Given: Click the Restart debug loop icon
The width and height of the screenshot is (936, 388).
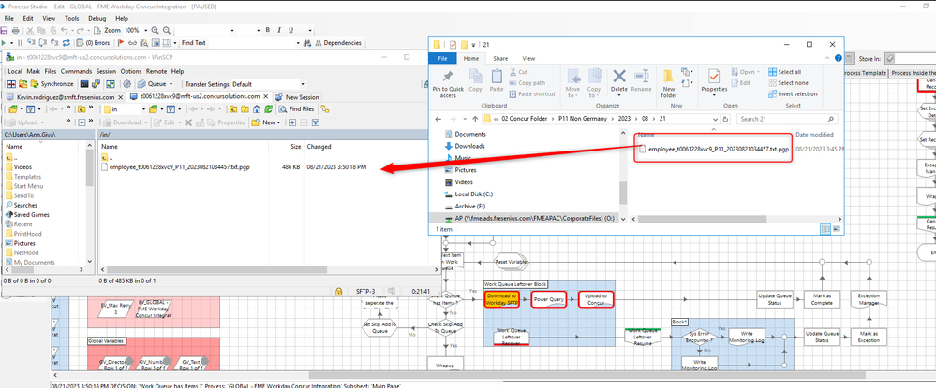Looking at the screenshot, I should coord(67,43).
